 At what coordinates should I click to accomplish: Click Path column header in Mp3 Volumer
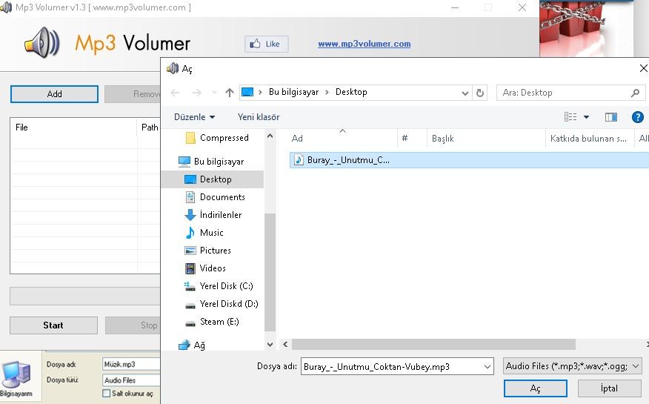click(x=150, y=128)
